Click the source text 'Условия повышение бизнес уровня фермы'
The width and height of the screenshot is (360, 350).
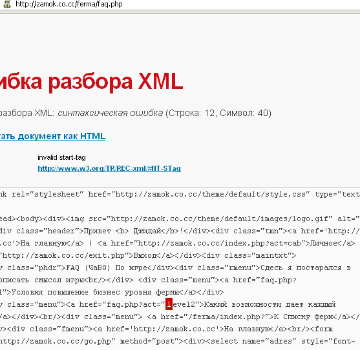pos(95,293)
